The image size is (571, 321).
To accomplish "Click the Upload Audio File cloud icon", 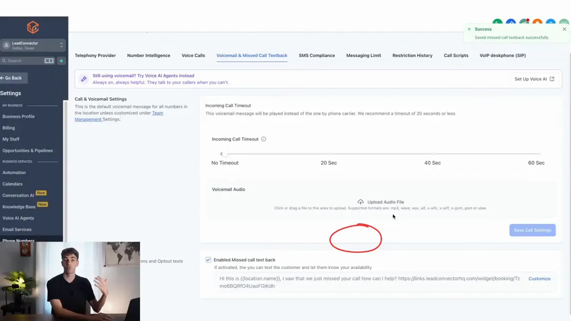I will pos(360,202).
